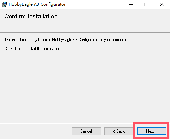The image size is (170, 139).
Task: Click the separator line below the heading banner
Action: click(85, 33)
